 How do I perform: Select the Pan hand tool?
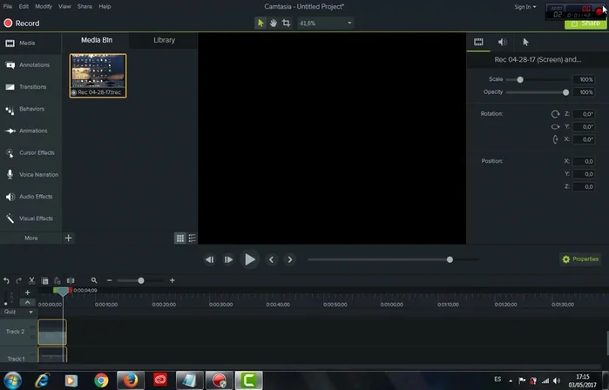pyautogui.click(x=274, y=24)
